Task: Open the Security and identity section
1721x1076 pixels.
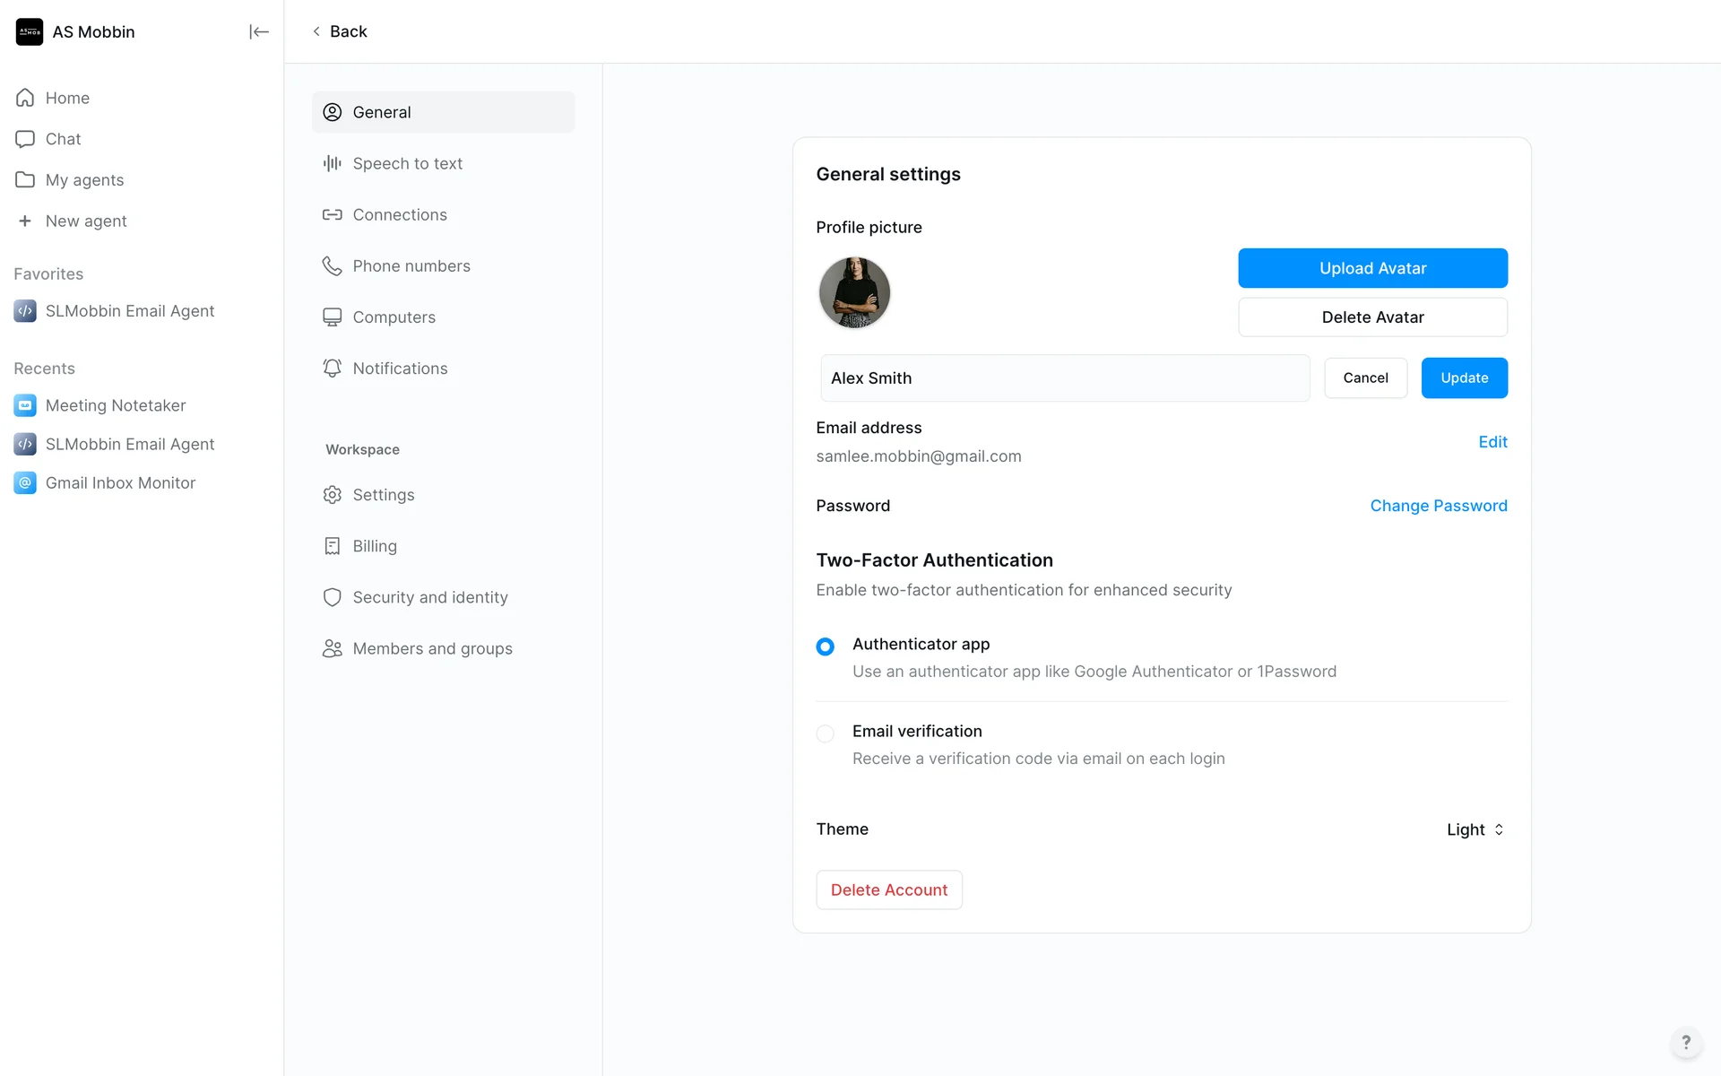Action: coord(429,597)
